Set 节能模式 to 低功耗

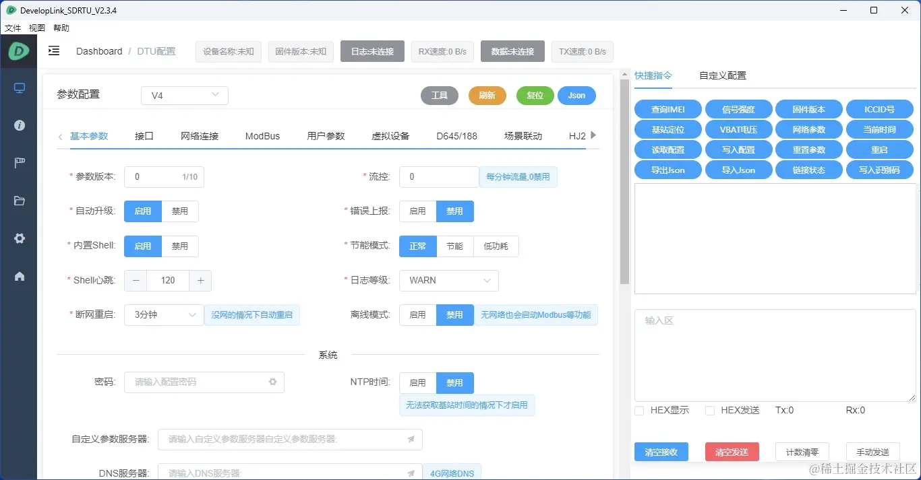pos(496,246)
